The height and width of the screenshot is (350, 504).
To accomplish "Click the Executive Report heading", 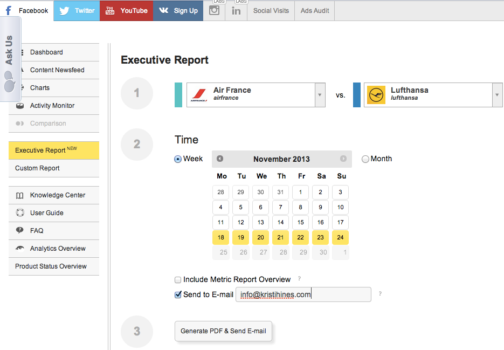I will point(164,60).
